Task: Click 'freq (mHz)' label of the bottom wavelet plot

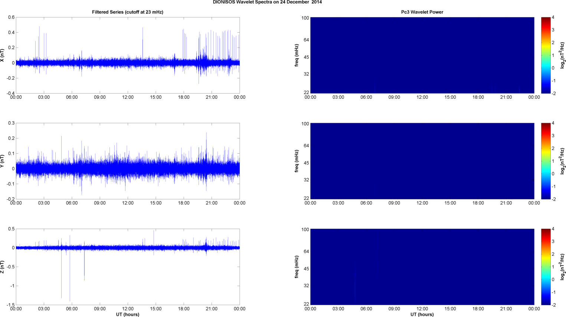Action: click(x=297, y=267)
